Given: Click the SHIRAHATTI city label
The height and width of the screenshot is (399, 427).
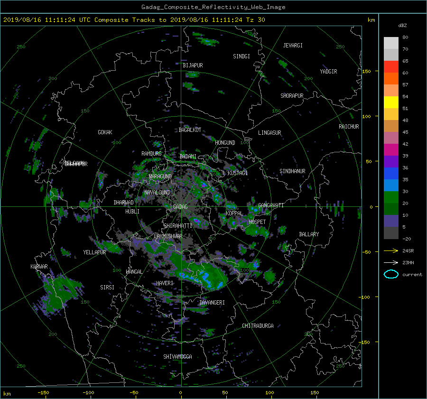Looking at the screenshot, I should pos(178,226).
